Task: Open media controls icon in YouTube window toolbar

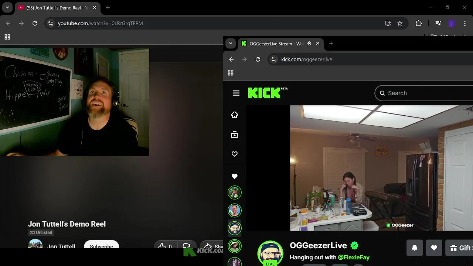Action: [438, 23]
